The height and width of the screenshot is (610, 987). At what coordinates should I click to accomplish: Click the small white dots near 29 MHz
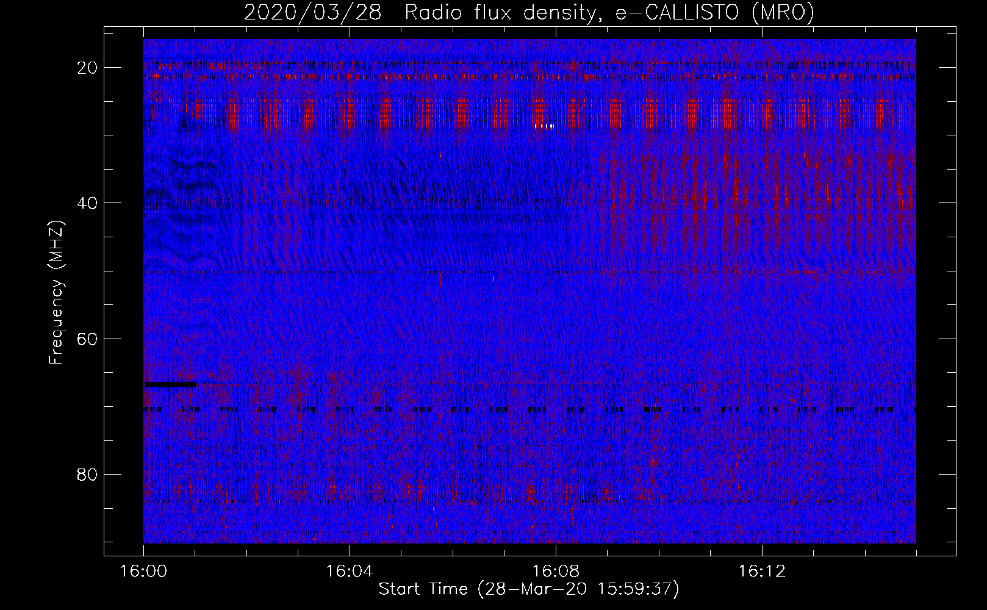[x=544, y=126]
